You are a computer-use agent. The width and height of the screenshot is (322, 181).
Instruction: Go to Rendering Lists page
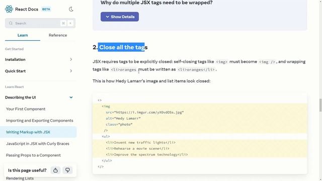pyautogui.click(x=20, y=178)
